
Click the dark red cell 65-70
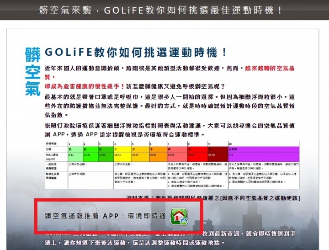tap(218, 157)
